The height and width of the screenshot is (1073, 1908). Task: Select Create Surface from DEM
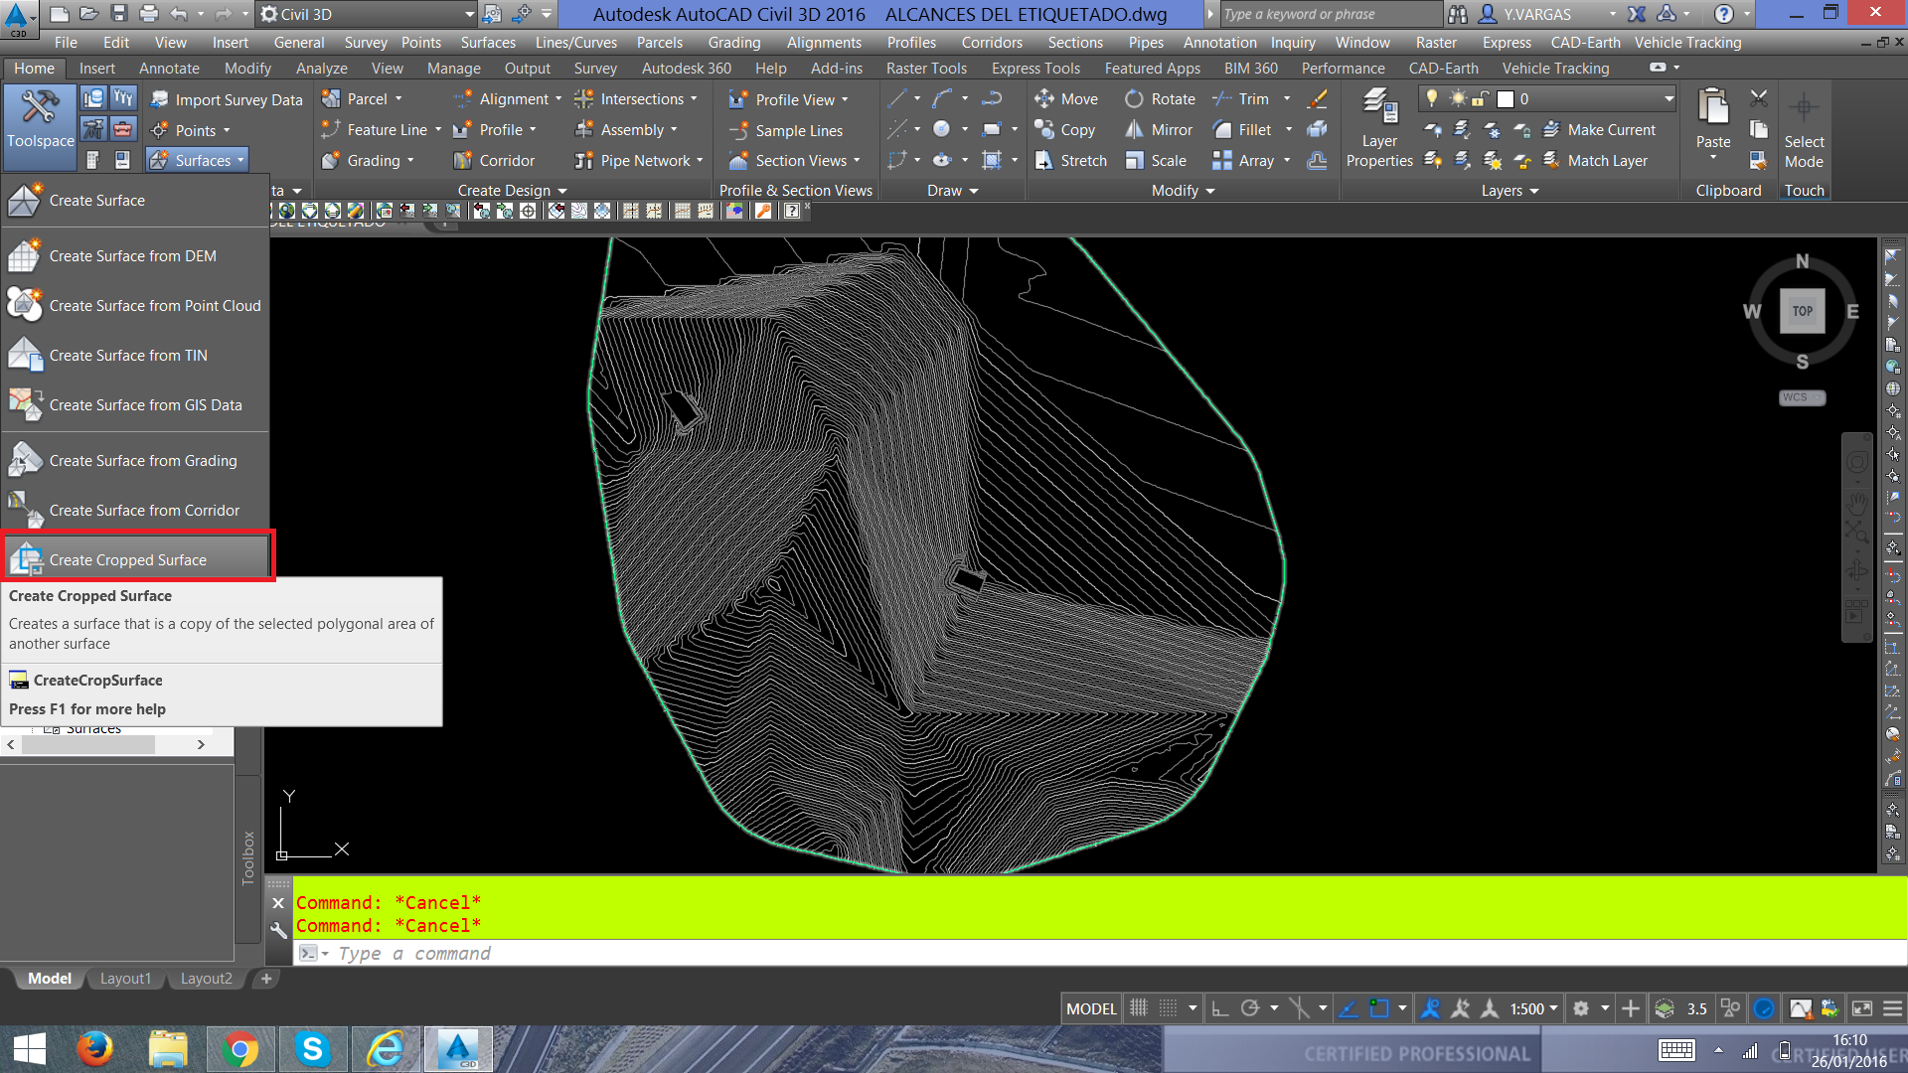pos(133,255)
